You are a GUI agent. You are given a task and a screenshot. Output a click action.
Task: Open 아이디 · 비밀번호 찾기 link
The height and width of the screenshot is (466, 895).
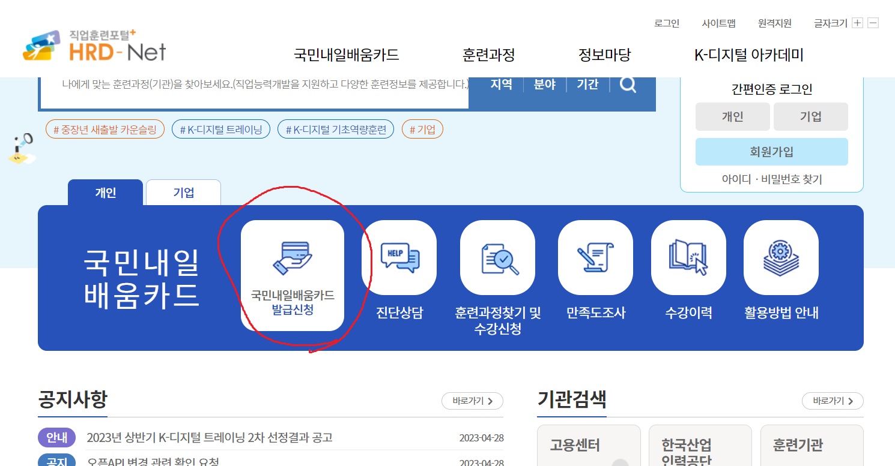pos(772,179)
